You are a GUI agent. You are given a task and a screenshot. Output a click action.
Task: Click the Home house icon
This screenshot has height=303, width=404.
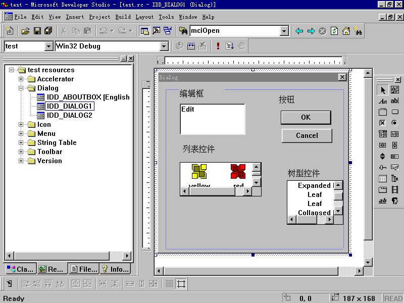pyautogui.click(x=346, y=31)
